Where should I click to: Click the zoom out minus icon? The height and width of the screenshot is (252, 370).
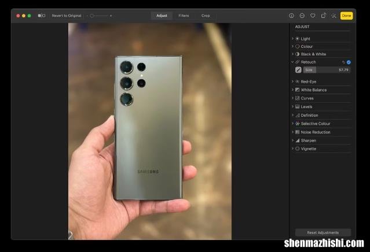tap(87, 16)
